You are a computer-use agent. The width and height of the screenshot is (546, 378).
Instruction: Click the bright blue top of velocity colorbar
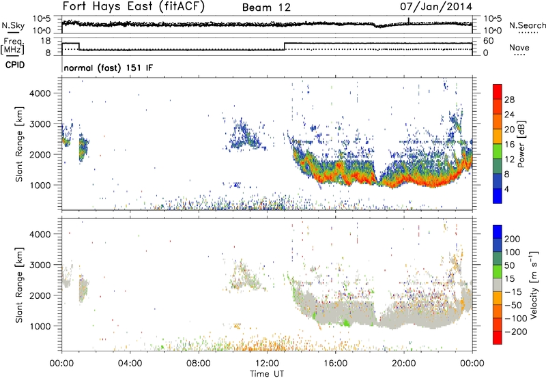pos(498,231)
